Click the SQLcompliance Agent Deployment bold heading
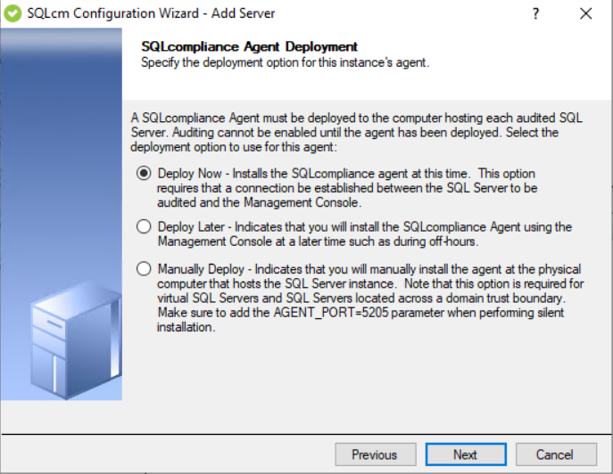Image resolution: width=613 pixels, height=474 pixels. 250,46
